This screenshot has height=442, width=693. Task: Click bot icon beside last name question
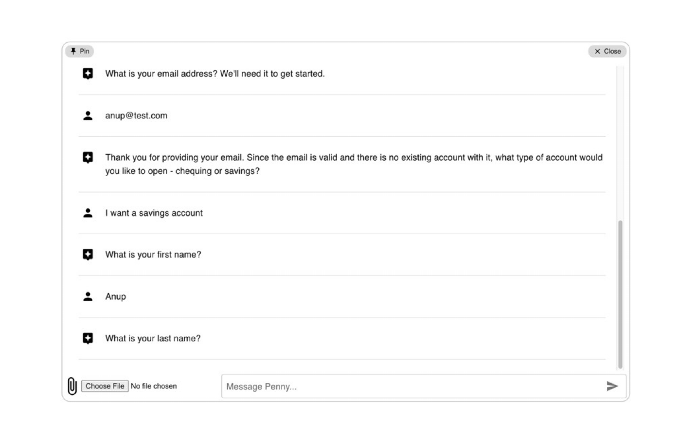click(88, 338)
